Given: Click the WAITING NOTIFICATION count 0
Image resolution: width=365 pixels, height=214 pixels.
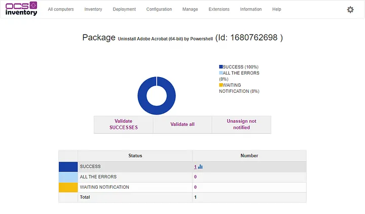Looking at the screenshot, I should click(195, 187).
